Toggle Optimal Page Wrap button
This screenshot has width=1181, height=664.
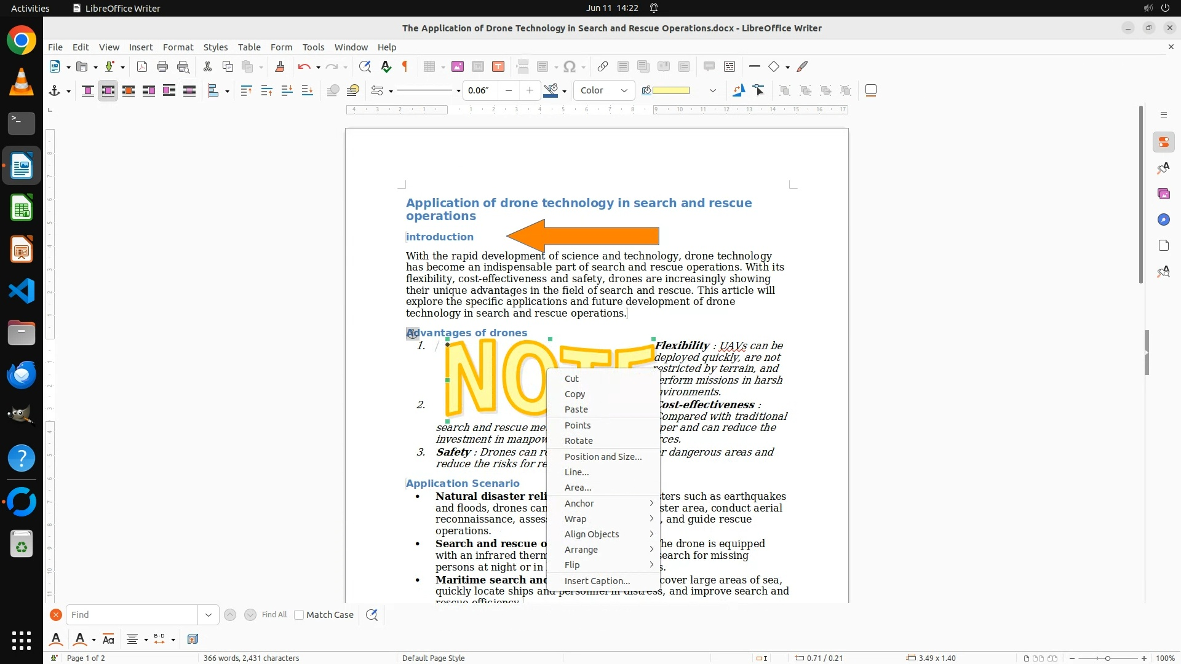[129, 91]
